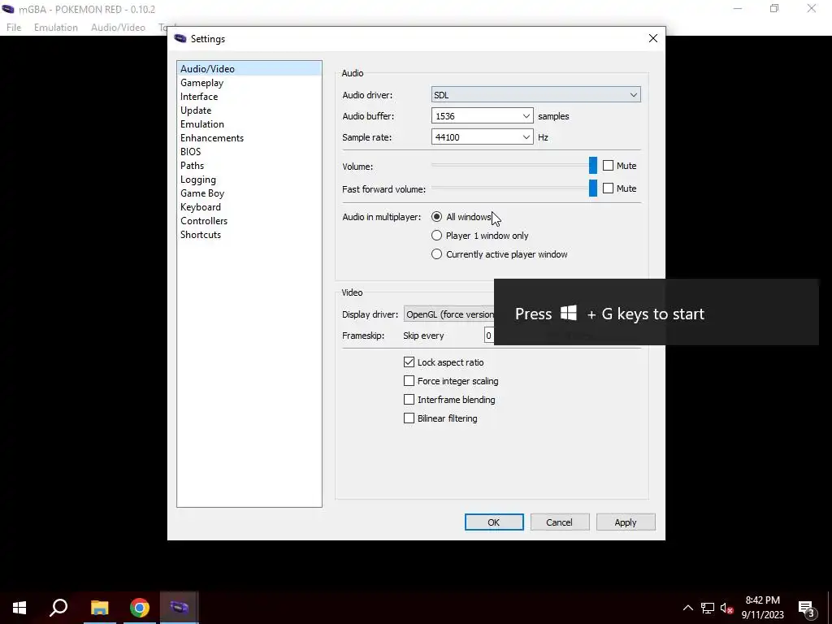The width and height of the screenshot is (832, 624).
Task: Click the Press Win+G keys to start overlay
Action: [656, 312]
